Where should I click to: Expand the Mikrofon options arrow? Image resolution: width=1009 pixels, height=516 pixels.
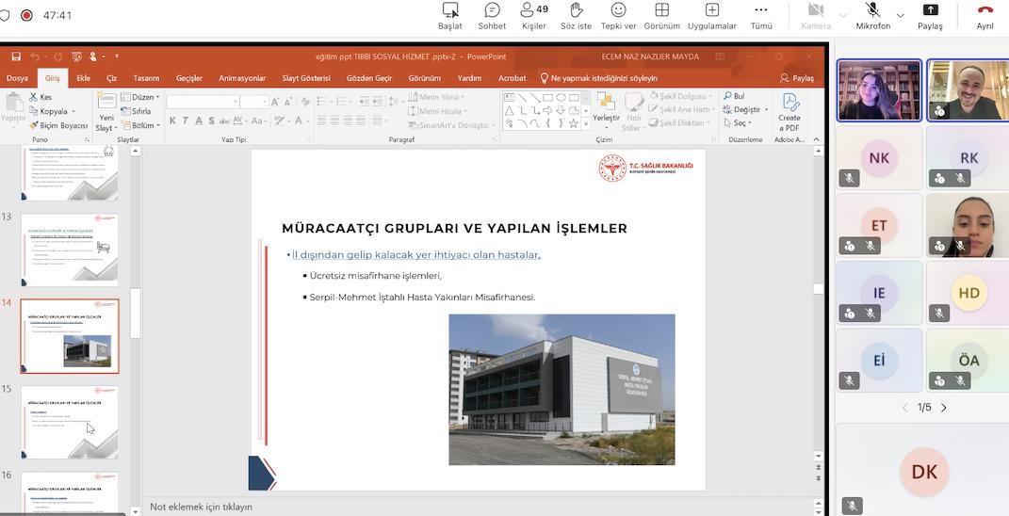901,15
